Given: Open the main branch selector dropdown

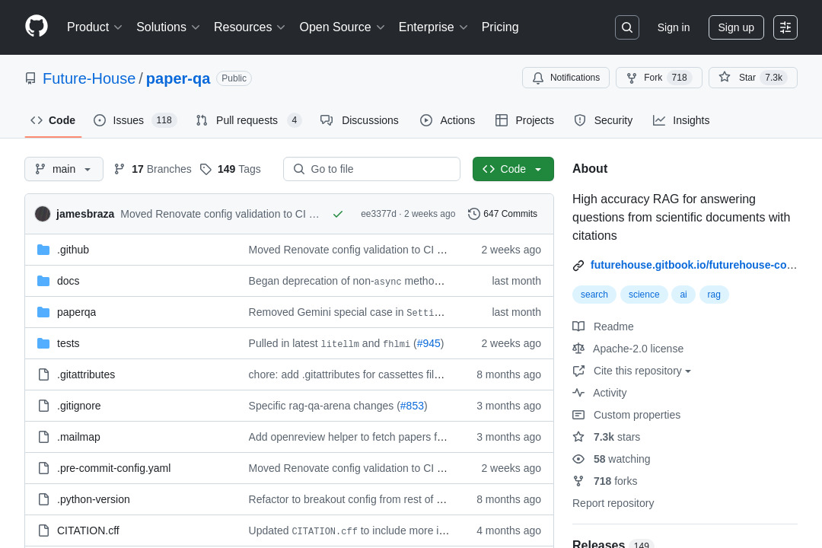Looking at the screenshot, I should pos(64,169).
